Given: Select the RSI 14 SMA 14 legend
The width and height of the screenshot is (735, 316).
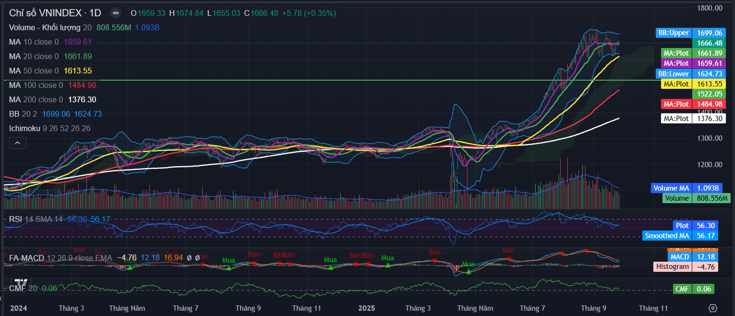Looking at the screenshot, I should coord(36,219).
